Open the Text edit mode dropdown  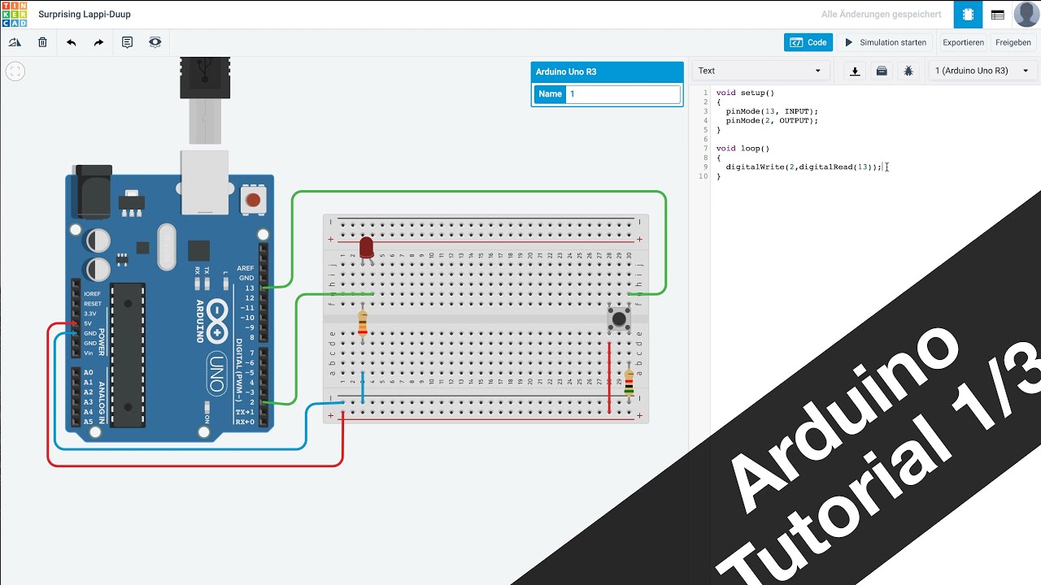click(760, 71)
